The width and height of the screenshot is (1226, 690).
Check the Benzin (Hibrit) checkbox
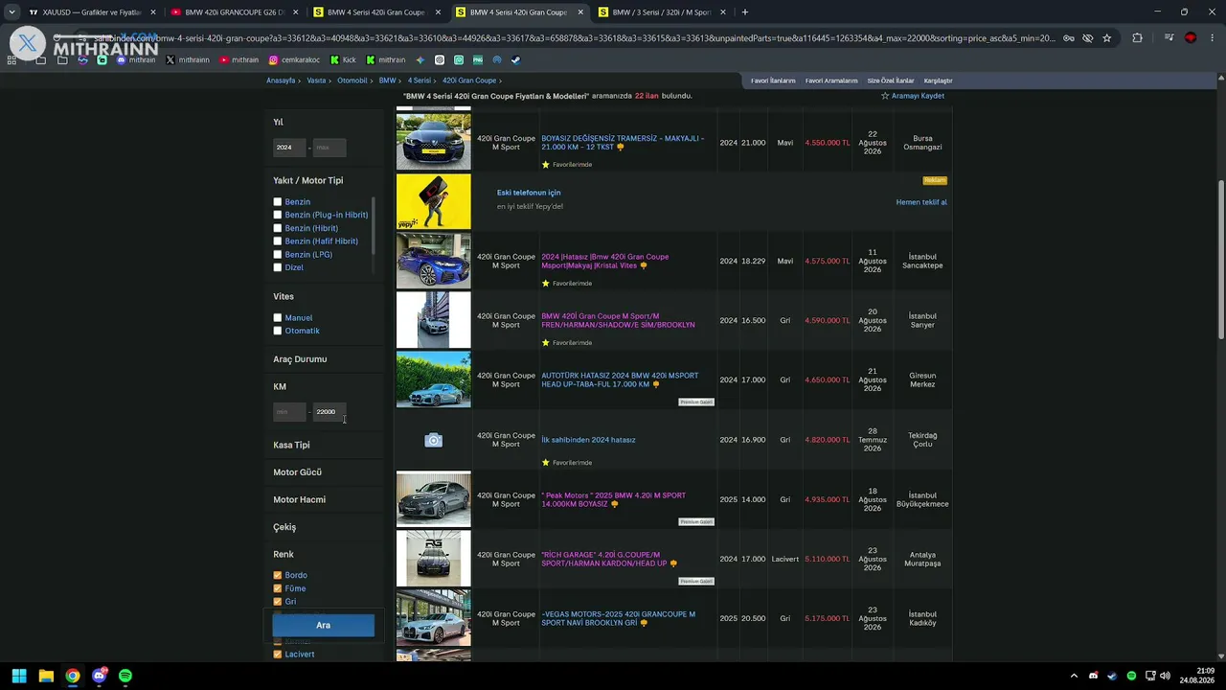click(x=278, y=228)
